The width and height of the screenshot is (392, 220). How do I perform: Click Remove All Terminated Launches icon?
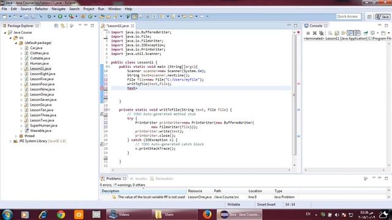tap(321, 33)
